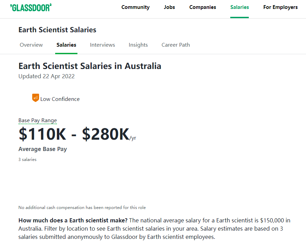Click the Glassdoor logo
This screenshot has width=306, height=244.
[x=31, y=8]
